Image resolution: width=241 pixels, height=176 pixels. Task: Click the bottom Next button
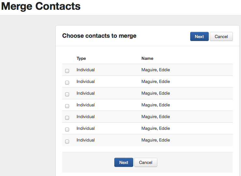(x=123, y=162)
